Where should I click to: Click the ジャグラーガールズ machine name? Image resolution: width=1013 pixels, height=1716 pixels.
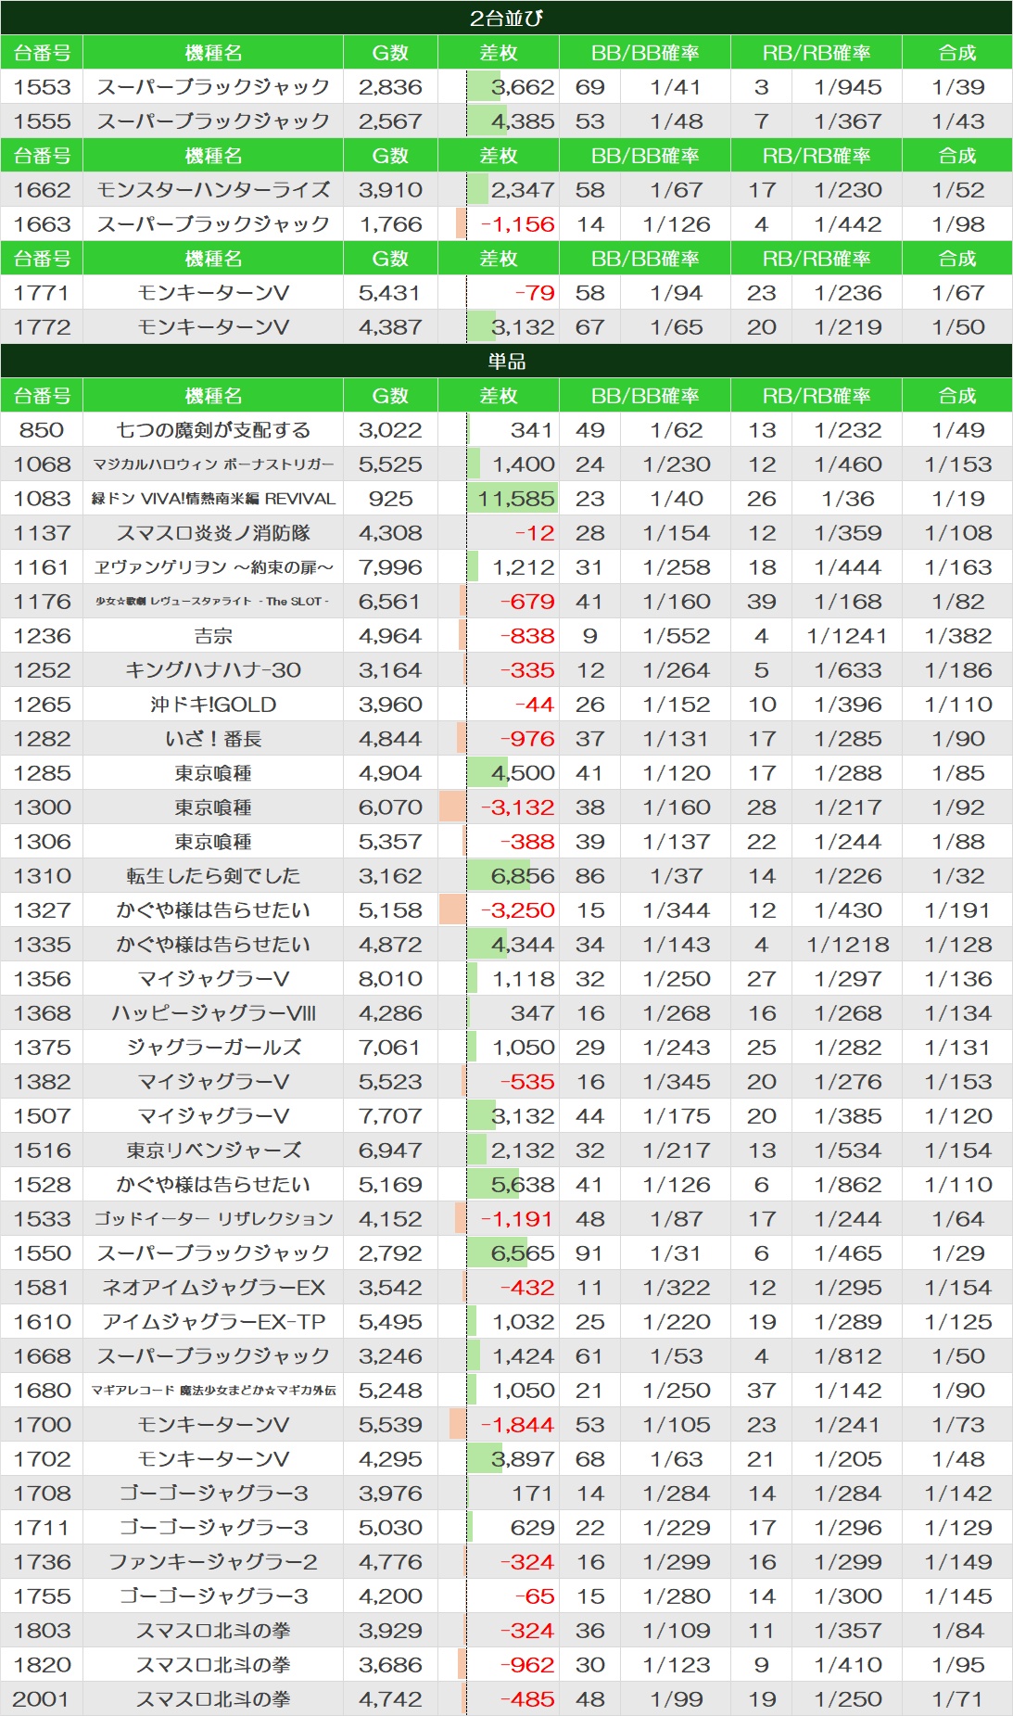point(213,1048)
